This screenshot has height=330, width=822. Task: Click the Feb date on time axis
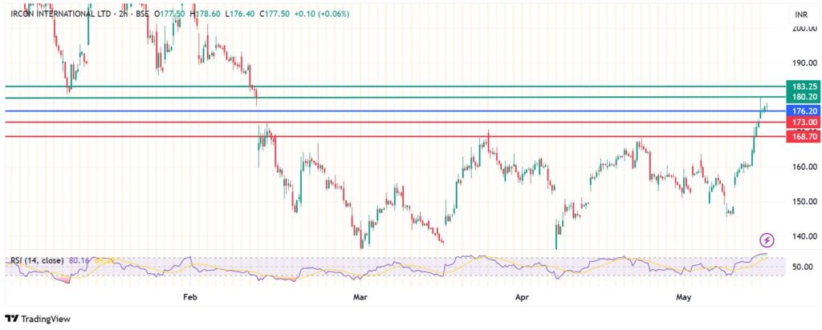(190, 297)
